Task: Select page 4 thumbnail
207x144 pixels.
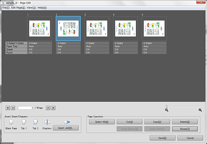Action: coord(125,28)
